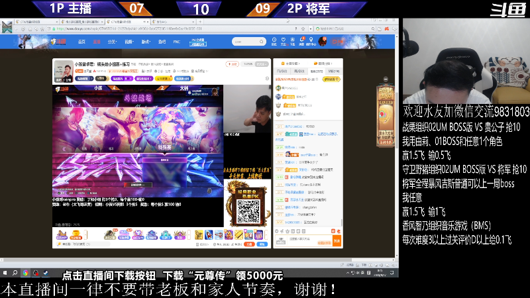Open the followed channels heart icon
The image size is (530, 298).
[x=284, y=41]
